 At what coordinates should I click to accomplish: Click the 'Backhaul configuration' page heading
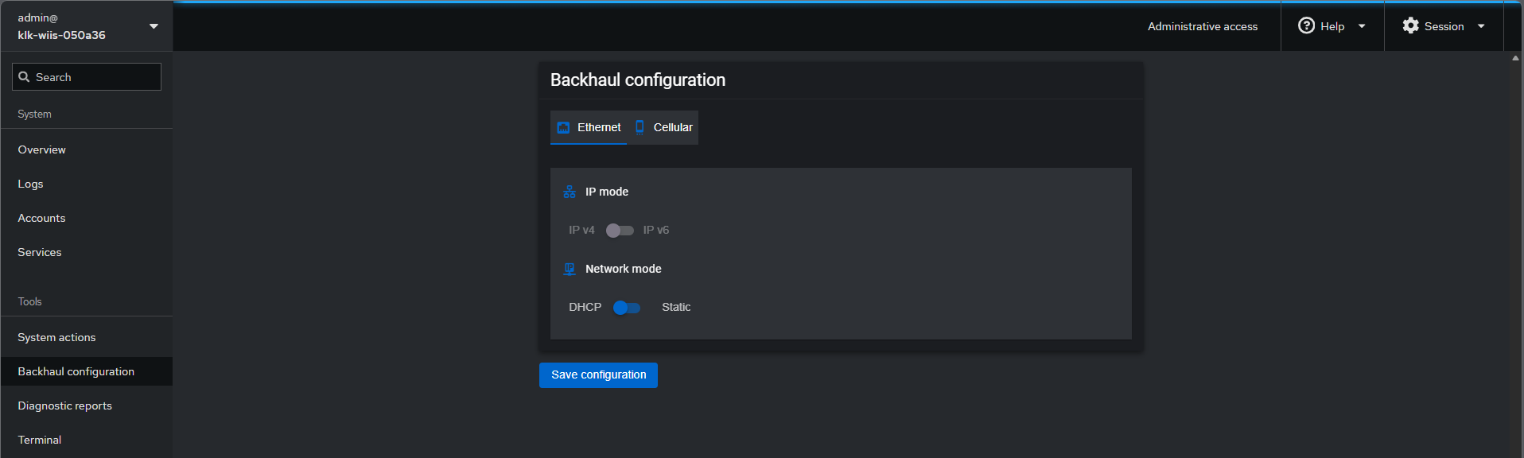tap(638, 80)
